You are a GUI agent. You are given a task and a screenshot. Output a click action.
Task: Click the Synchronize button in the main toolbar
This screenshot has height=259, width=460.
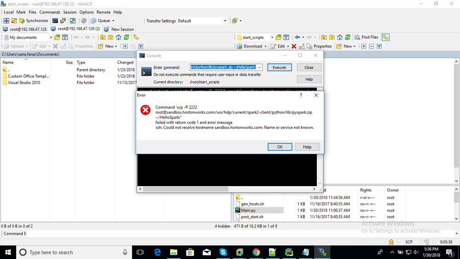(x=34, y=21)
